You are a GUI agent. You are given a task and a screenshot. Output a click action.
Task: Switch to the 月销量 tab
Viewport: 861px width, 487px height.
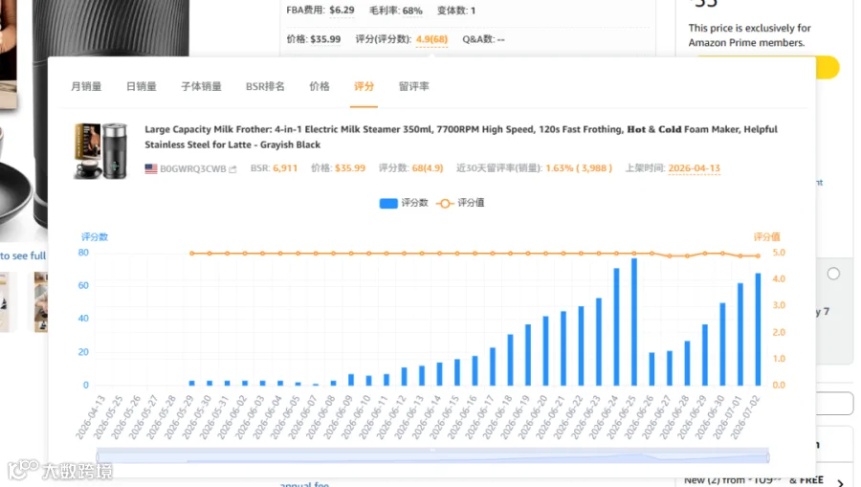coord(86,86)
